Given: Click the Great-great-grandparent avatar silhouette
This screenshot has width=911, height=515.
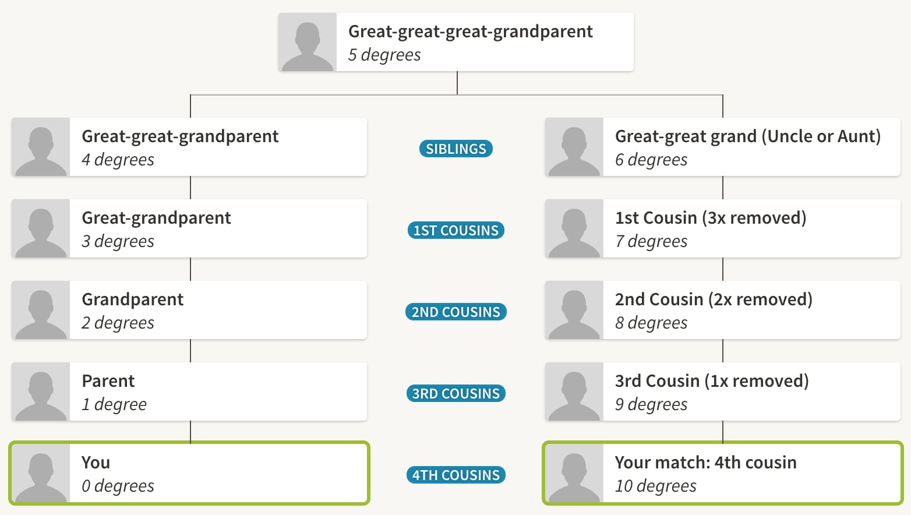Looking at the screenshot, I should [x=41, y=147].
